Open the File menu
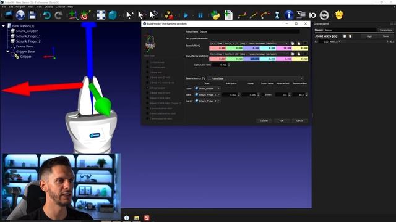 4,7
